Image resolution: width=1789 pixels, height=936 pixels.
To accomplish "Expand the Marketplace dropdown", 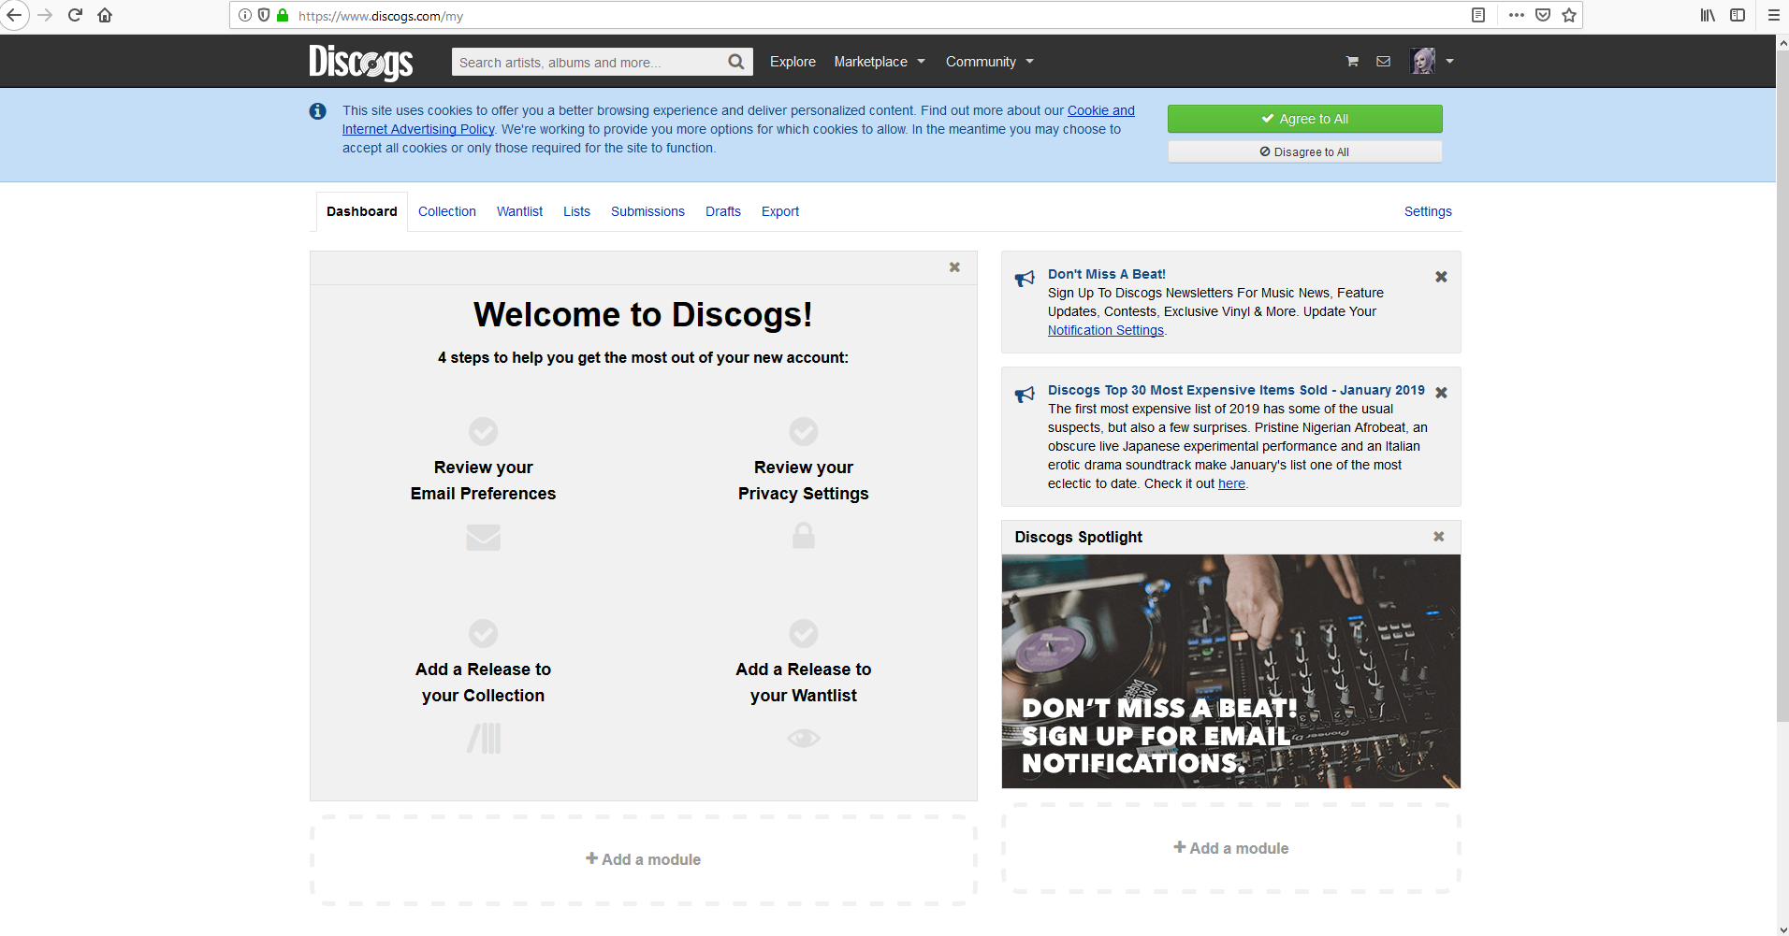I will click(880, 62).
